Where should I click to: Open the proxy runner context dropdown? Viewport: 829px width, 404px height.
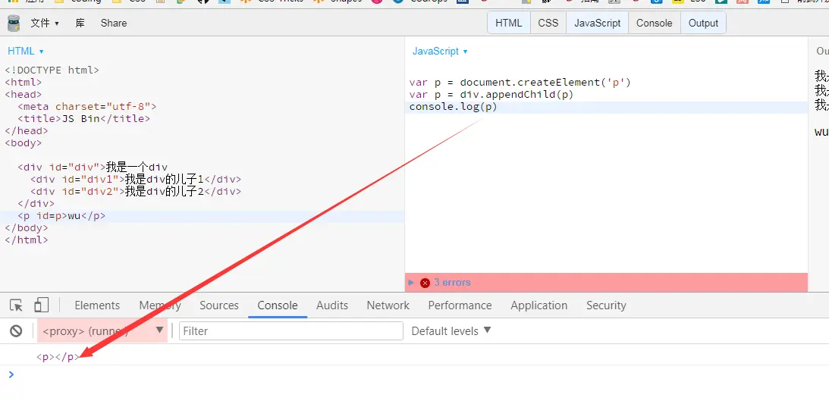(102, 330)
